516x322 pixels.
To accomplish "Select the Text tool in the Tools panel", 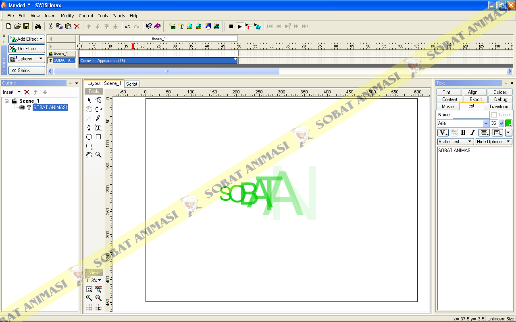I will tap(98, 127).
